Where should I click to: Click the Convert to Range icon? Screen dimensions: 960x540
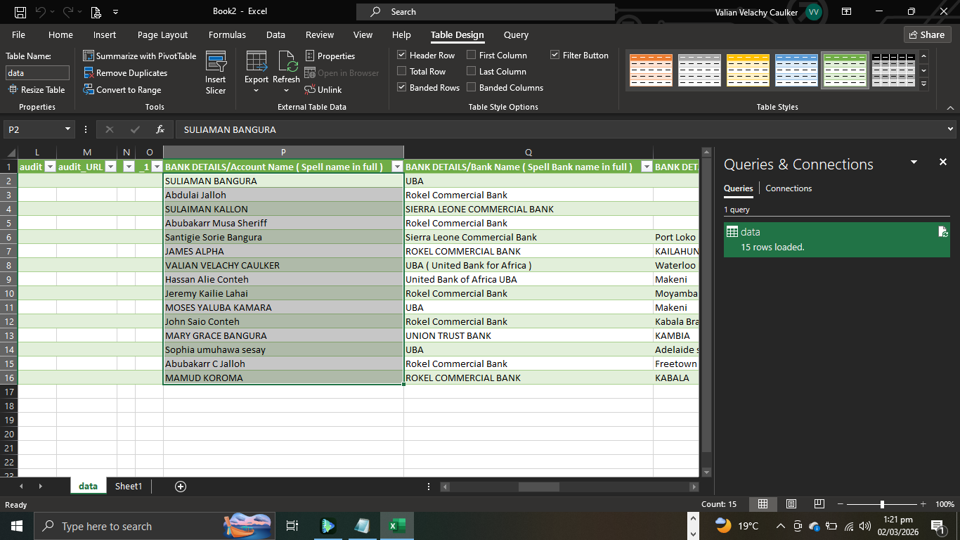pos(89,90)
